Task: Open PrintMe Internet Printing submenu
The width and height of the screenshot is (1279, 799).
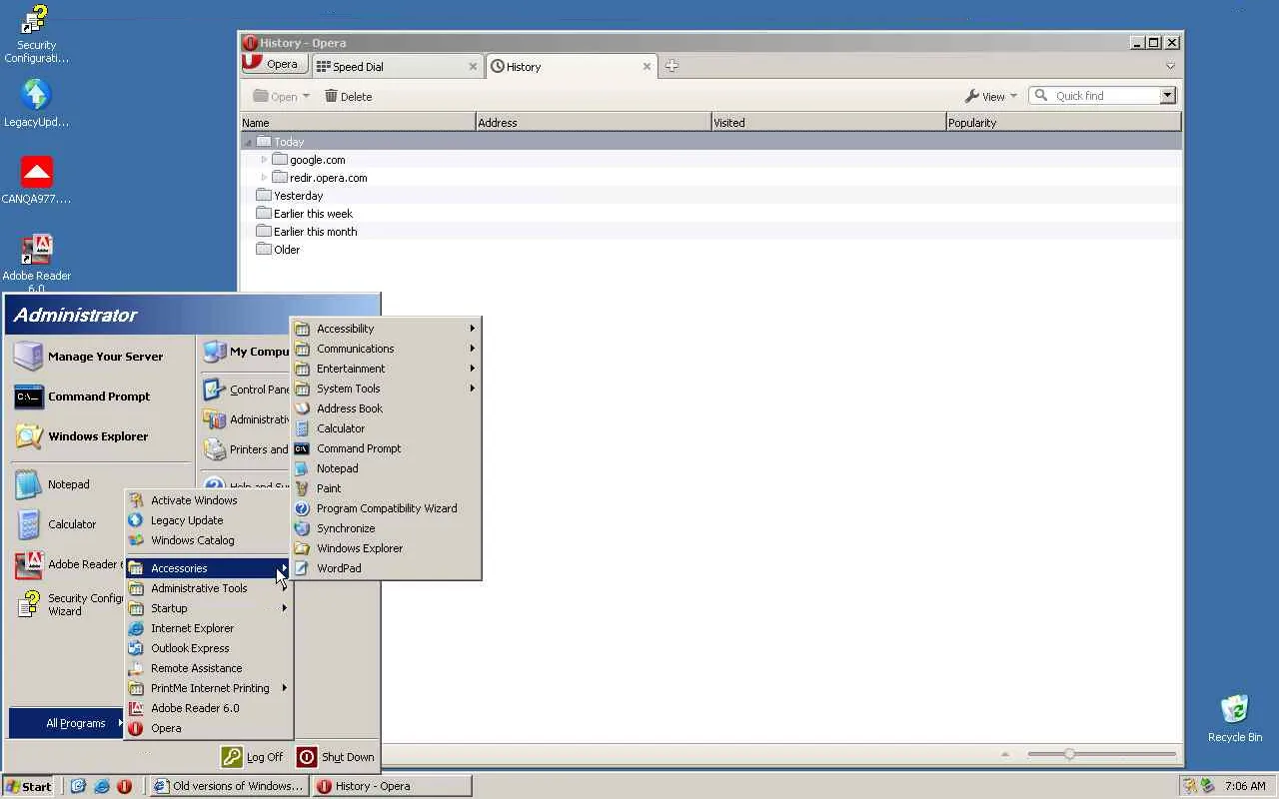Action: (x=209, y=688)
